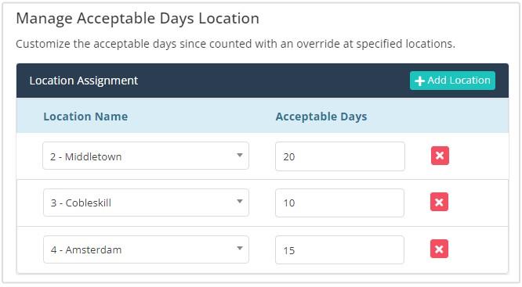The image size is (522, 287).
Task: Remove the 2 - Middletown location row
Action: 440,156
